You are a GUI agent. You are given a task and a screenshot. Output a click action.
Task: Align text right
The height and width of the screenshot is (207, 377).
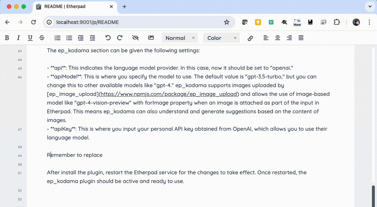tap(289, 38)
